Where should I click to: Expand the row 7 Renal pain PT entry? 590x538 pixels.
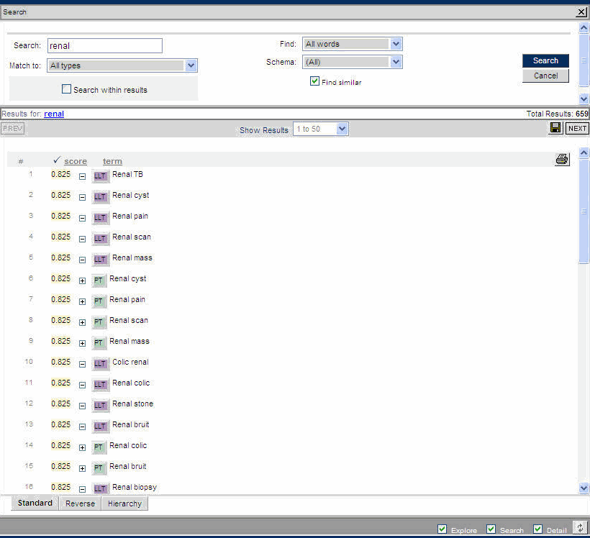(82, 301)
